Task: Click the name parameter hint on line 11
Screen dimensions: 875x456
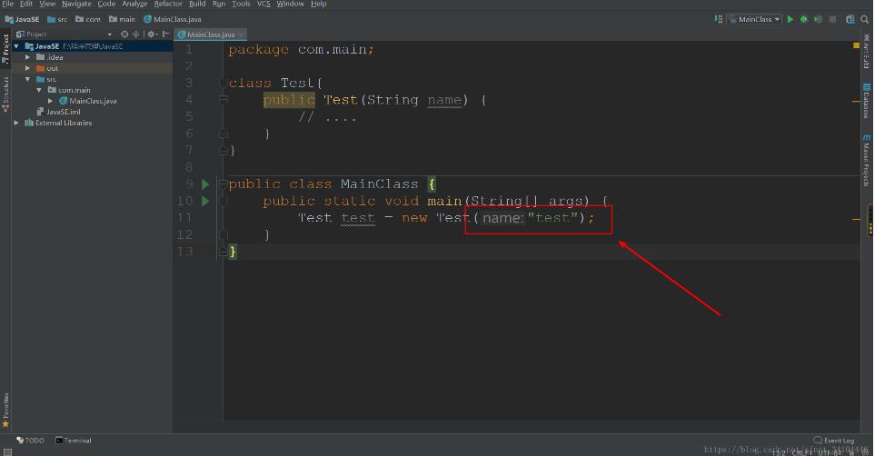Action: click(x=502, y=218)
